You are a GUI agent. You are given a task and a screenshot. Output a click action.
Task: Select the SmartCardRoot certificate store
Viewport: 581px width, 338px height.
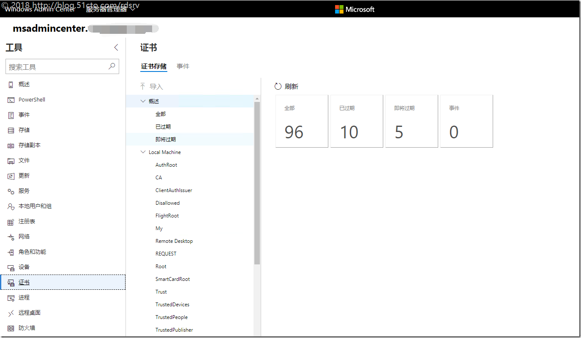(173, 279)
